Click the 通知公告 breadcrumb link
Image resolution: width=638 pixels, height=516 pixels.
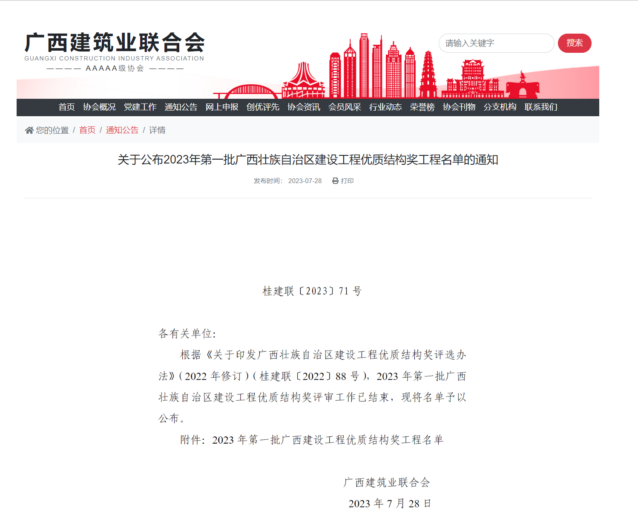(122, 130)
